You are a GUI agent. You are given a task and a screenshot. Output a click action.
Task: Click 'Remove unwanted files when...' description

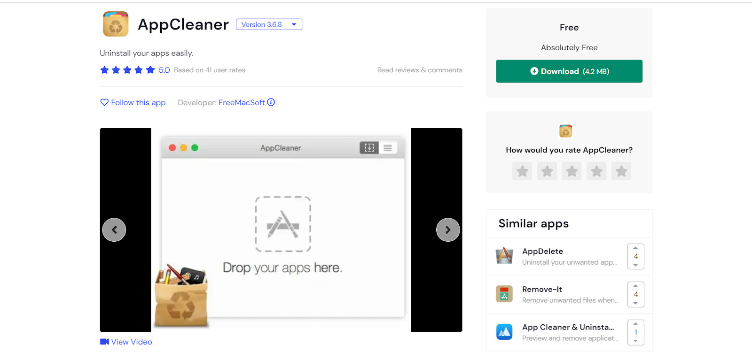click(570, 300)
